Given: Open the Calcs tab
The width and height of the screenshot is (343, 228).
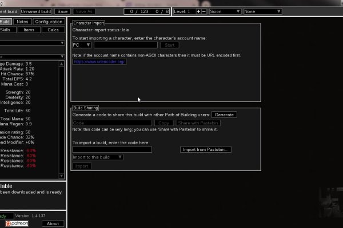Looking at the screenshot, I should [x=53, y=30].
